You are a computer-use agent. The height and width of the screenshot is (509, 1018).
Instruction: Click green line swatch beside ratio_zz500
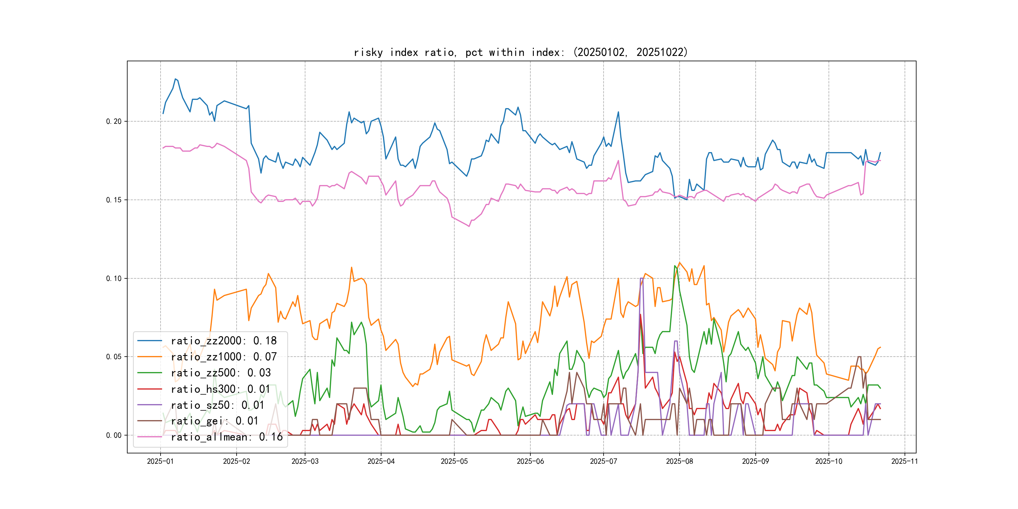(x=150, y=373)
